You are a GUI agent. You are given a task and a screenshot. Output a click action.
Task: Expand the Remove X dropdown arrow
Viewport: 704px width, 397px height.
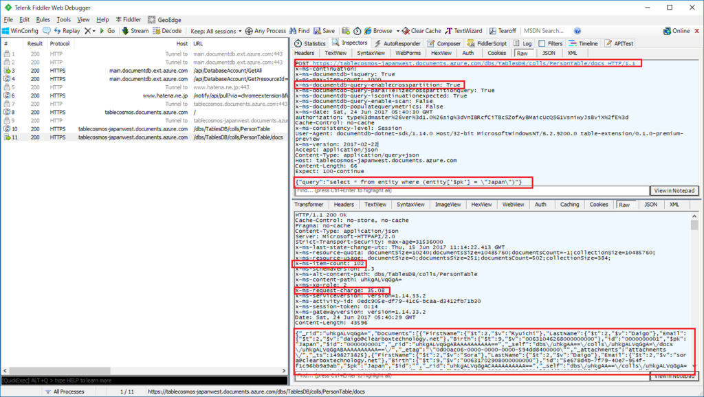click(x=93, y=31)
